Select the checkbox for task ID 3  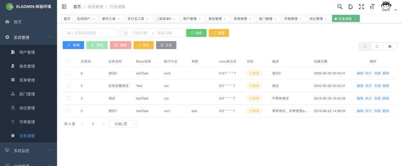pos(68,98)
